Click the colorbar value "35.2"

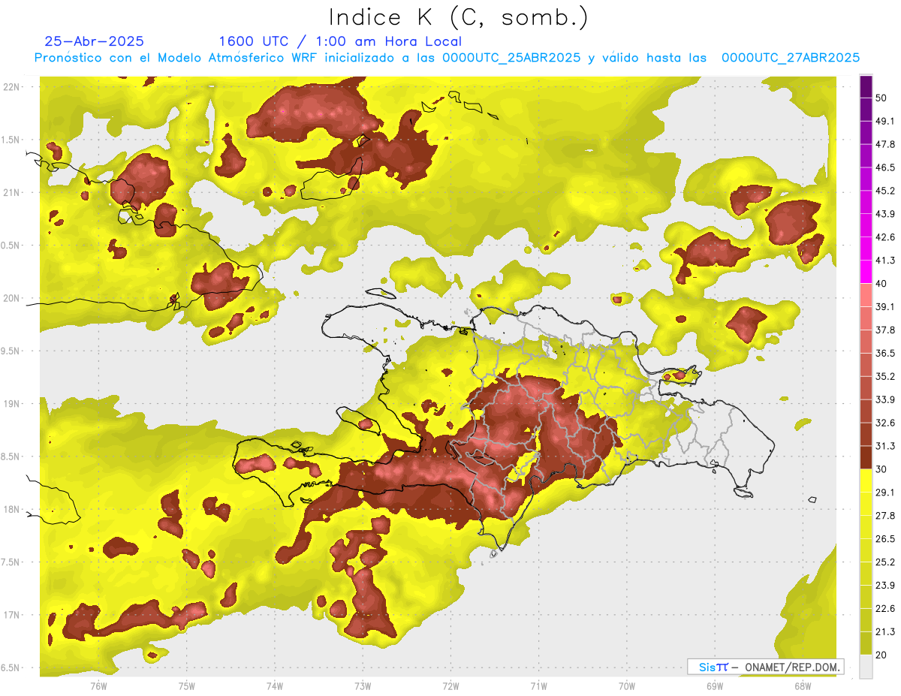click(x=886, y=377)
